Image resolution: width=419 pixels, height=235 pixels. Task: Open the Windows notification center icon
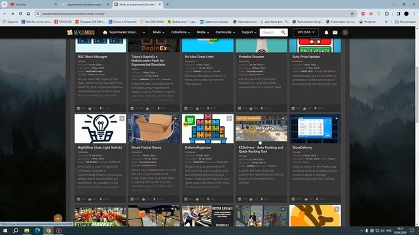point(412,230)
